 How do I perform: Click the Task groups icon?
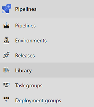coord(6,85)
